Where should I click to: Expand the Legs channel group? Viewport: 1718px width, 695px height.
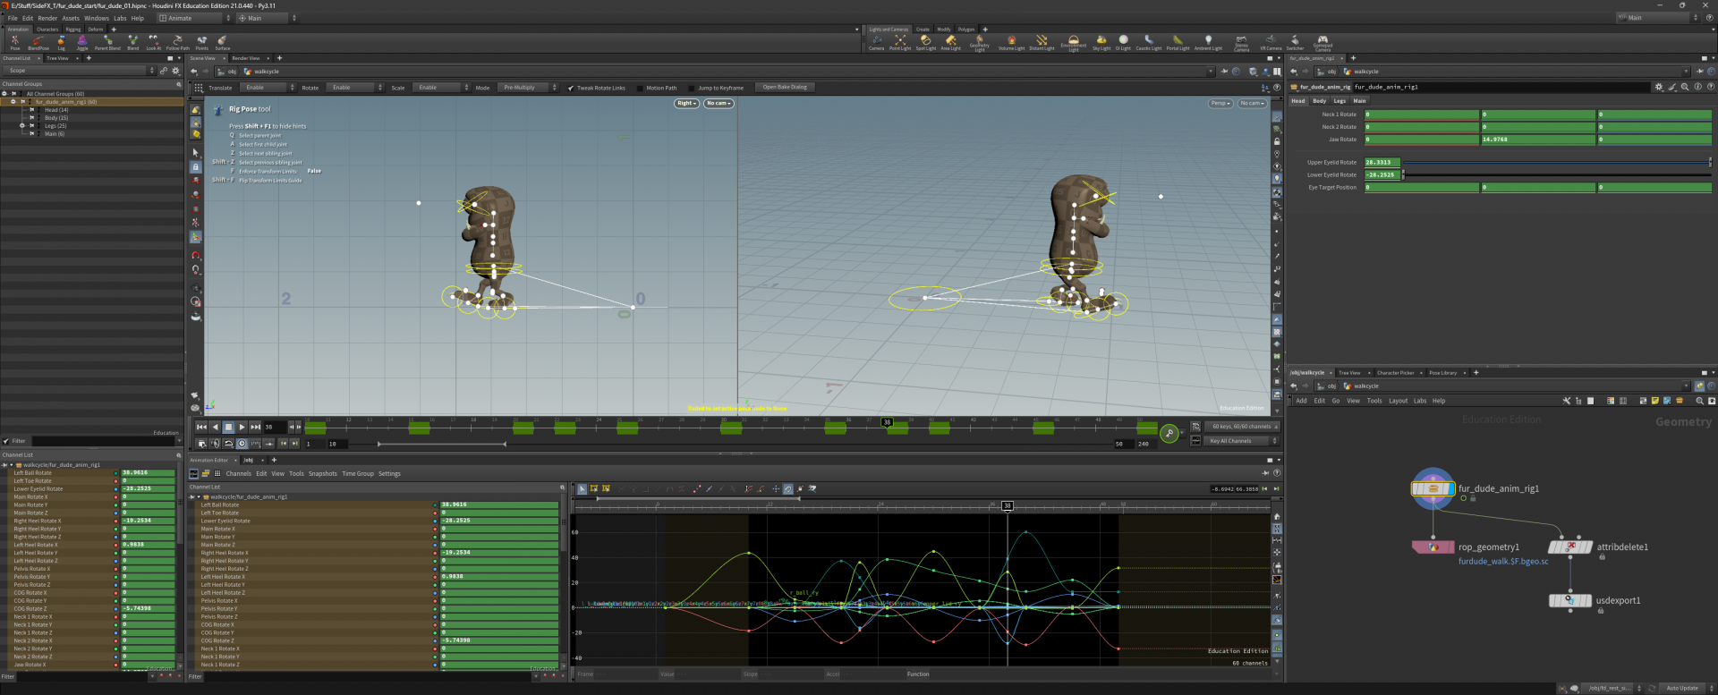(22, 126)
